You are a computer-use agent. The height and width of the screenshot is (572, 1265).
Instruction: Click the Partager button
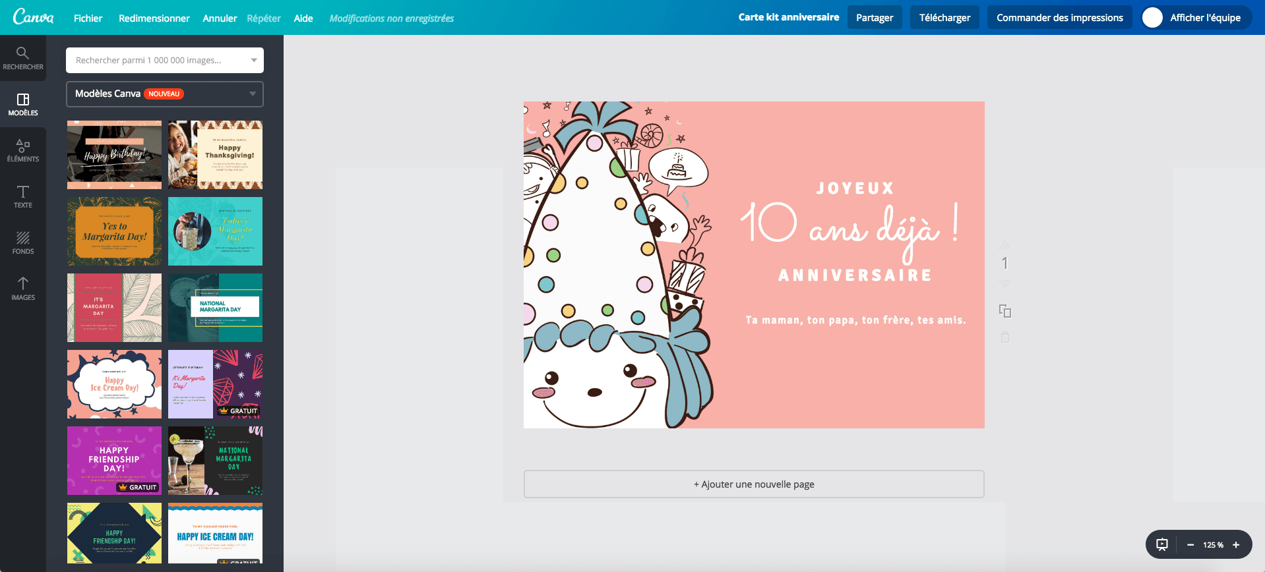875,18
